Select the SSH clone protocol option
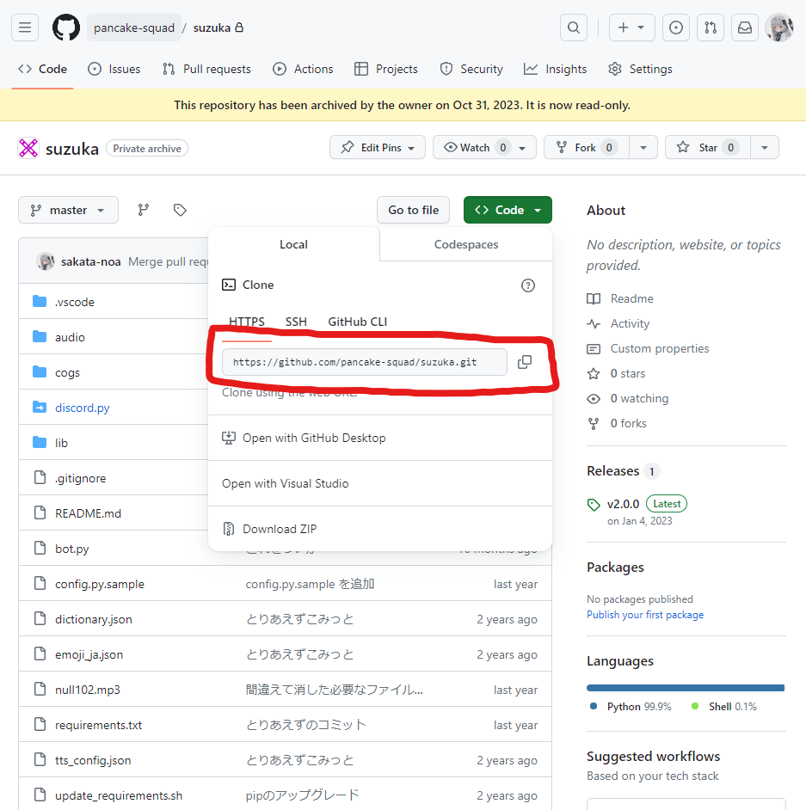806x810 pixels. tap(296, 322)
